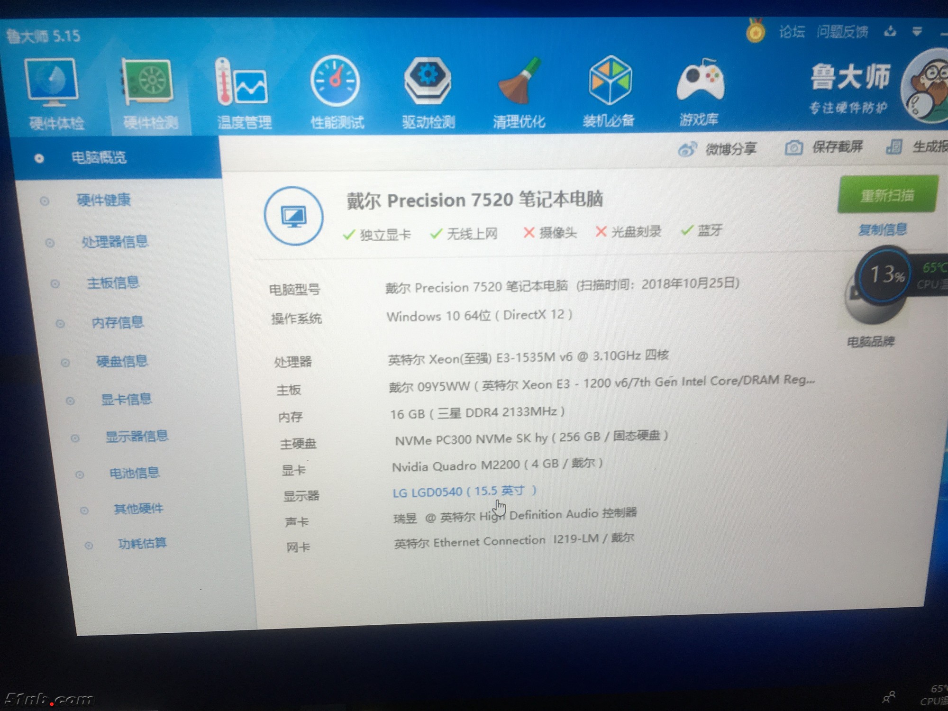This screenshot has width=948, height=711.
Task: Select 硬件健康 hardware health sidebar item
Action: pos(103,200)
